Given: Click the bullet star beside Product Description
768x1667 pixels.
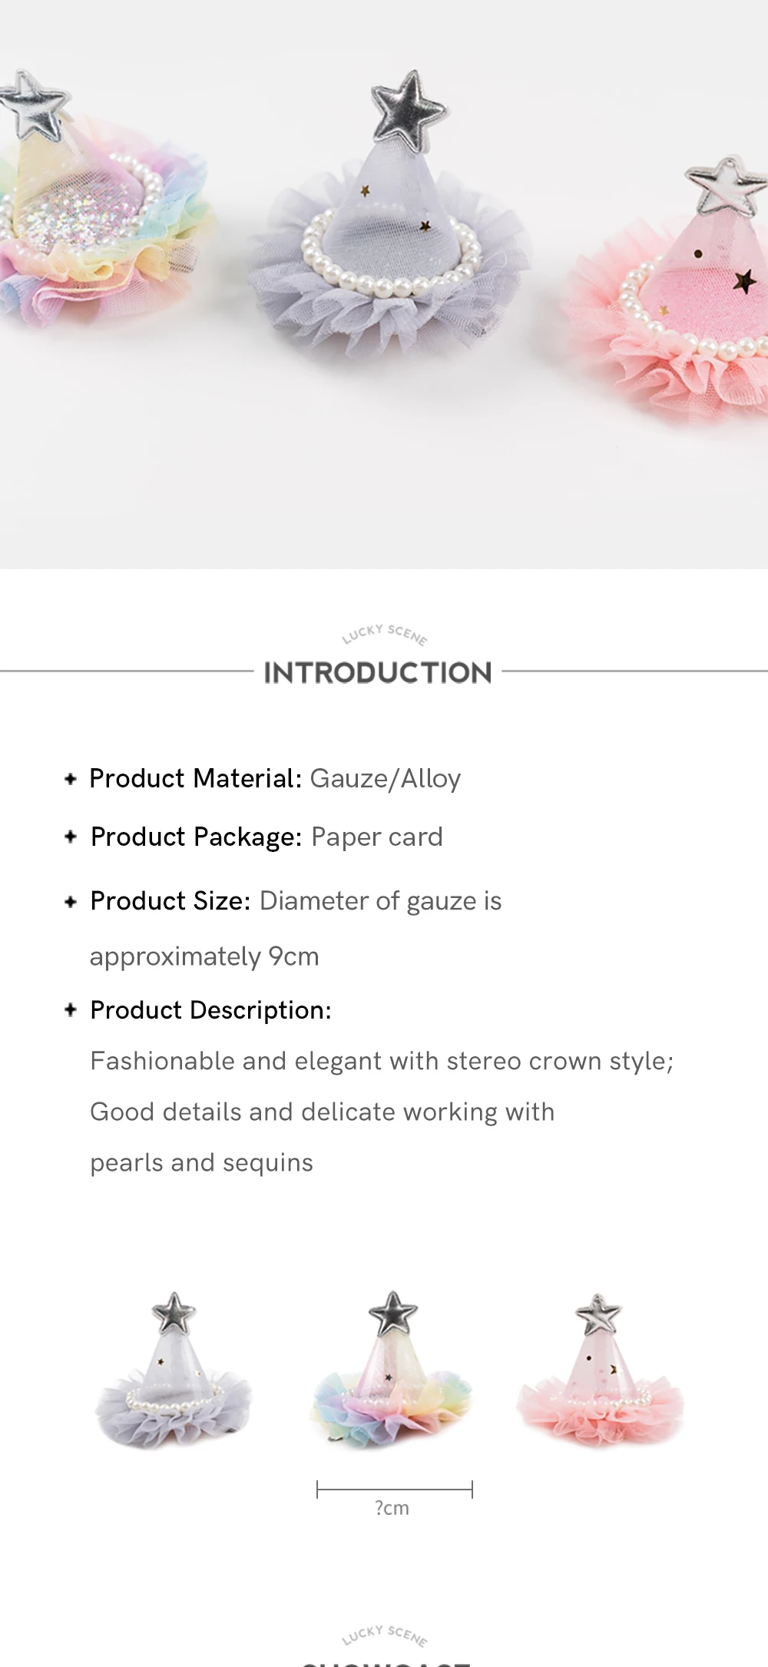Looking at the screenshot, I should 71,1009.
